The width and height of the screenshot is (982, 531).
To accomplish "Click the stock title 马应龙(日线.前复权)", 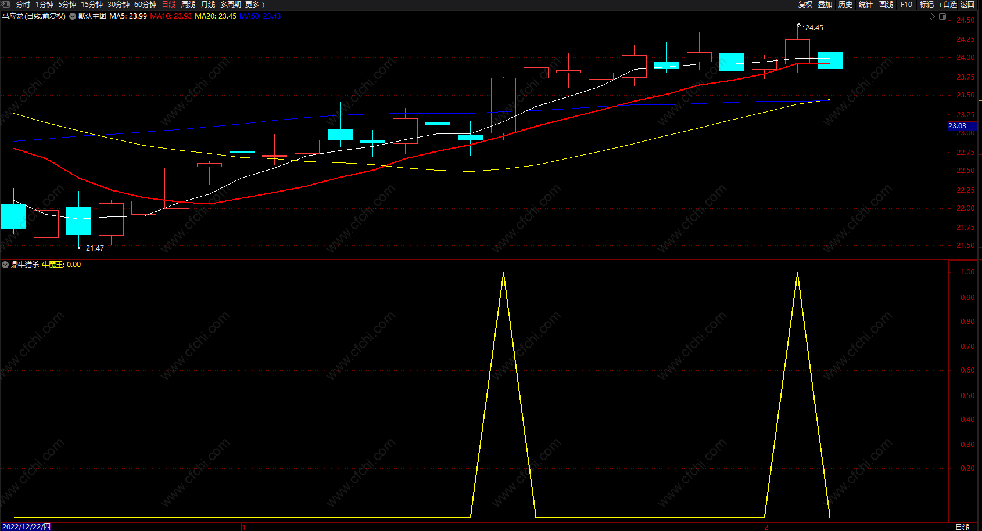I will point(34,16).
